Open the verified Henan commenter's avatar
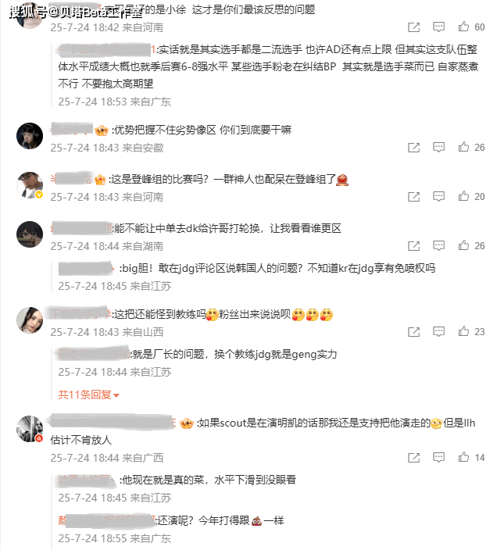Screen dimensions: 497x550 click(30, 185)
